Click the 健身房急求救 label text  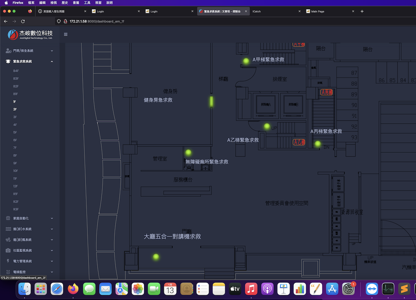click(x=158, y=100)
